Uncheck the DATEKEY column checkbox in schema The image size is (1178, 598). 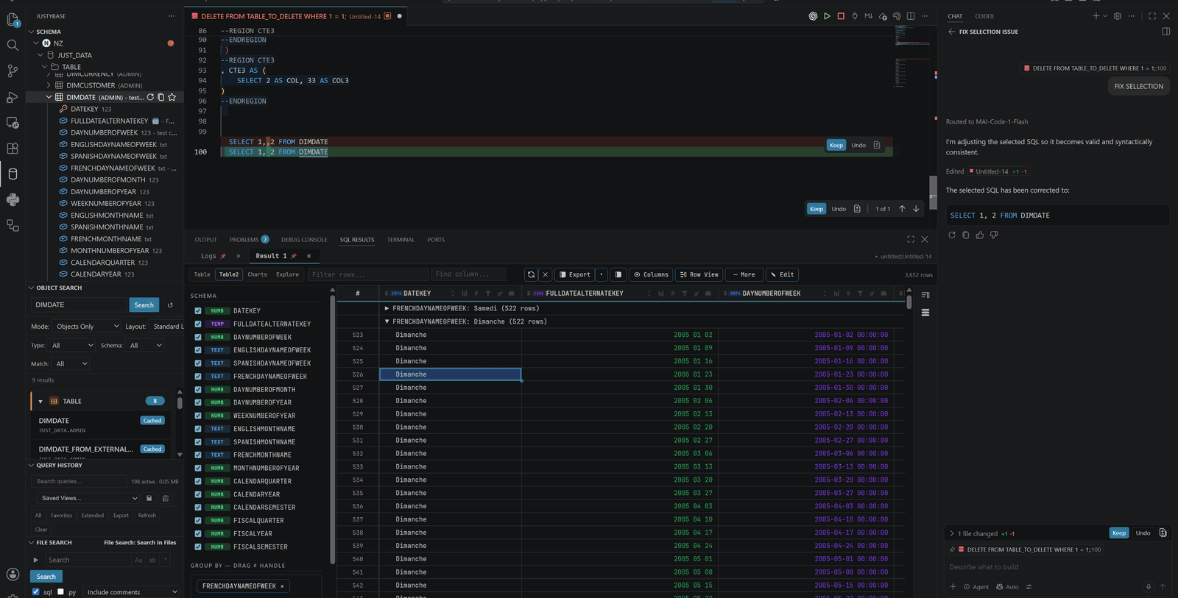[x=198, y=310]
